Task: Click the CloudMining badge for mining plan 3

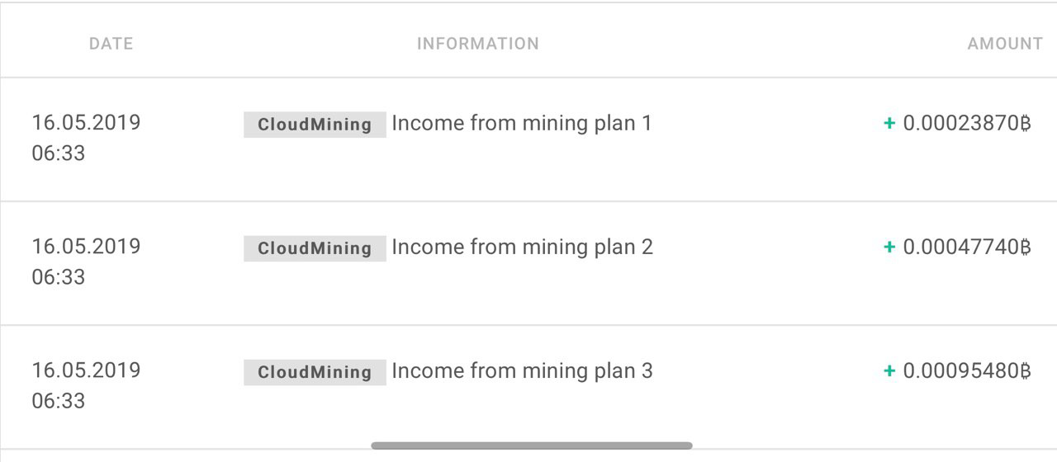Action: click(x=315, y=372)
